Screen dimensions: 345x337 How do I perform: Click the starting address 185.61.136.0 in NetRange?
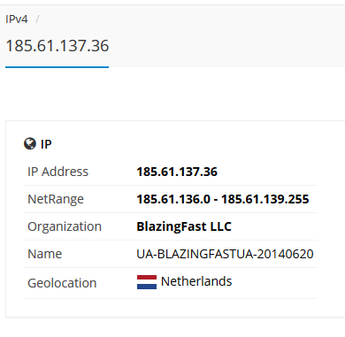173,199
